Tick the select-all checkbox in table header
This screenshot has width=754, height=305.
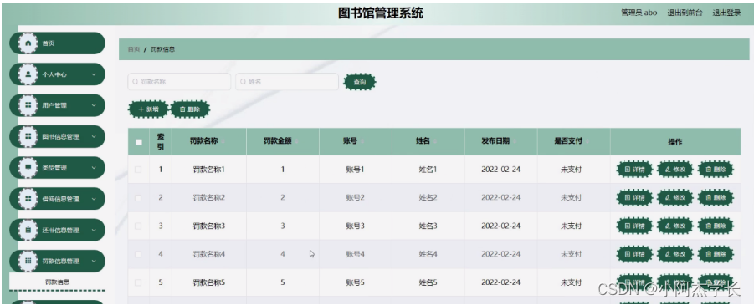tap(138, 142)
